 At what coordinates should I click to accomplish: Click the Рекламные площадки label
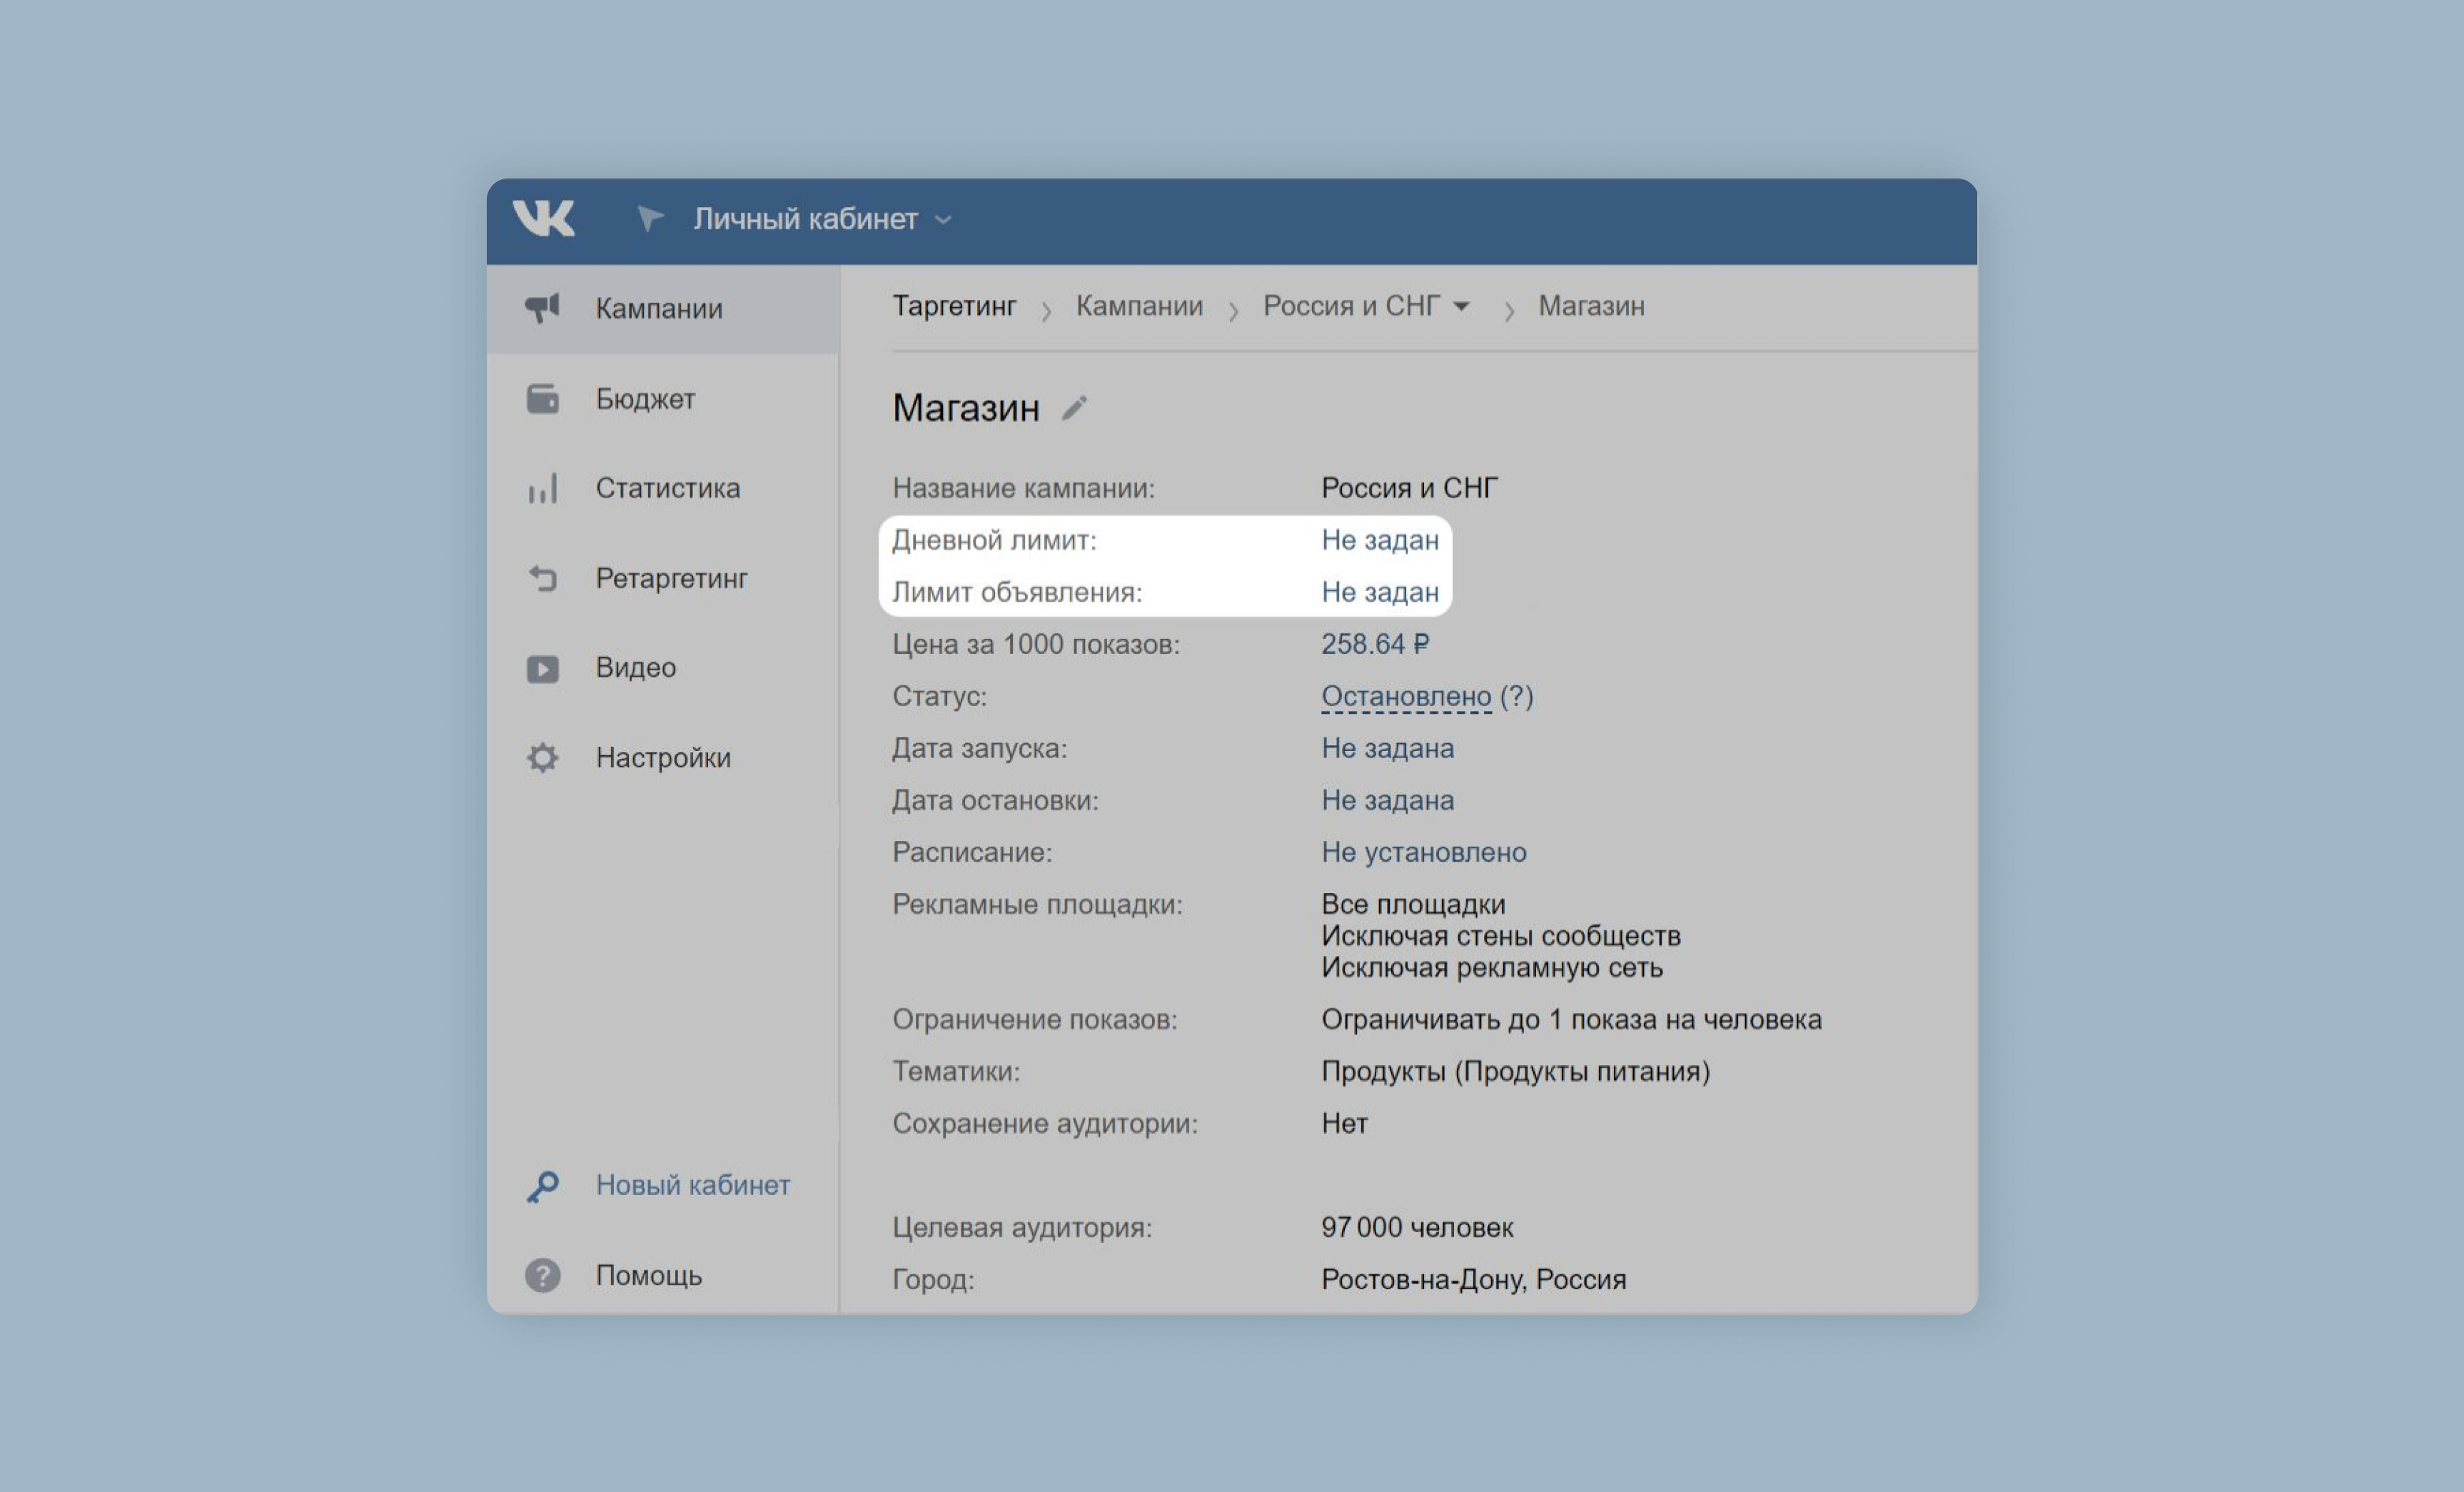pyautogui.click(x=1037, y=905)
